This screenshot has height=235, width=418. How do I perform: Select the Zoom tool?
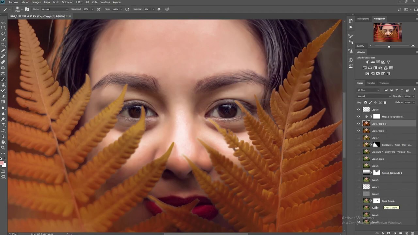coord(3,148)
